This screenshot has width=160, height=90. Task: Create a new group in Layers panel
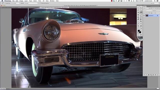click(153, 75)
